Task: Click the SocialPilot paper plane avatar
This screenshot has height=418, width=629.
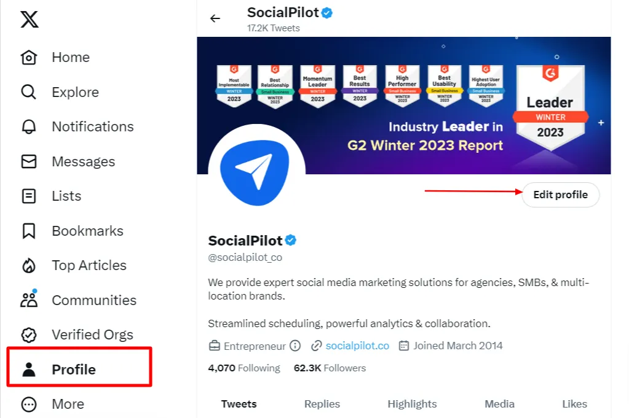Action: [256, 170]
